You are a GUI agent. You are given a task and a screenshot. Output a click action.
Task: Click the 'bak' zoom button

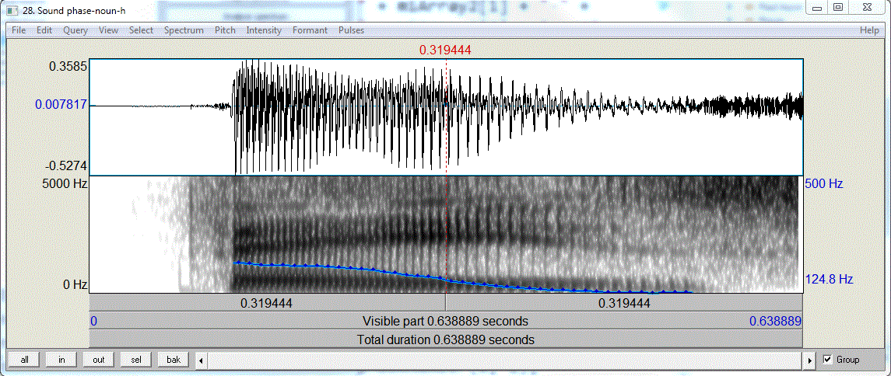pyautogui.click(x=174, y=360)
